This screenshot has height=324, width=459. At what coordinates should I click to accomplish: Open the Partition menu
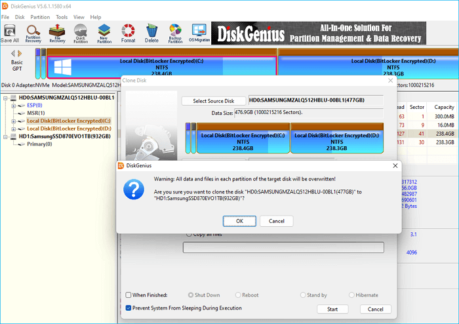tap(40, 17)
